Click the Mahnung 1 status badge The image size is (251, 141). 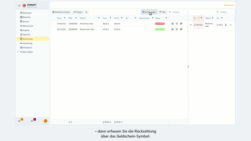pos(160,24)
